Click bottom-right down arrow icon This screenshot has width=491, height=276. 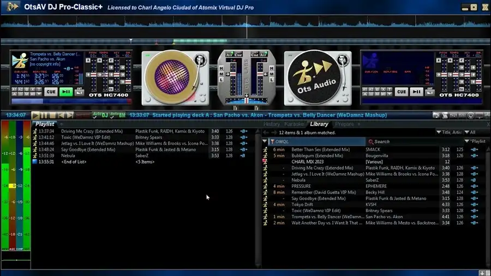(482, 273)
